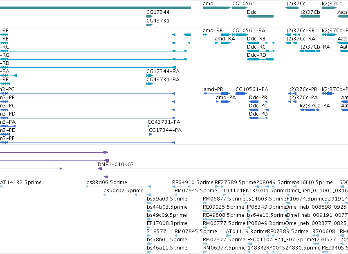
Task: Click the CG10561-PA protein label
Action: pos(252,89)
